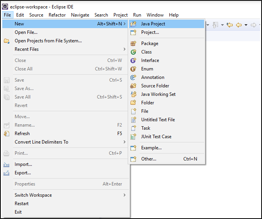Screen dimensions: 262x219
Task: Click the Open Projects folder icon
Action: click(7, 41)
